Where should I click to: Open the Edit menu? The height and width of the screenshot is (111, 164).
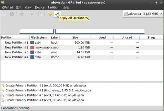19,7
